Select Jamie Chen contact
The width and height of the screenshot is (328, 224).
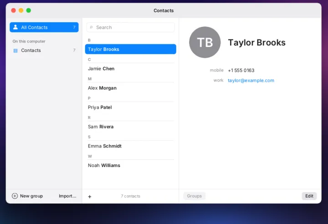(131, 69)
